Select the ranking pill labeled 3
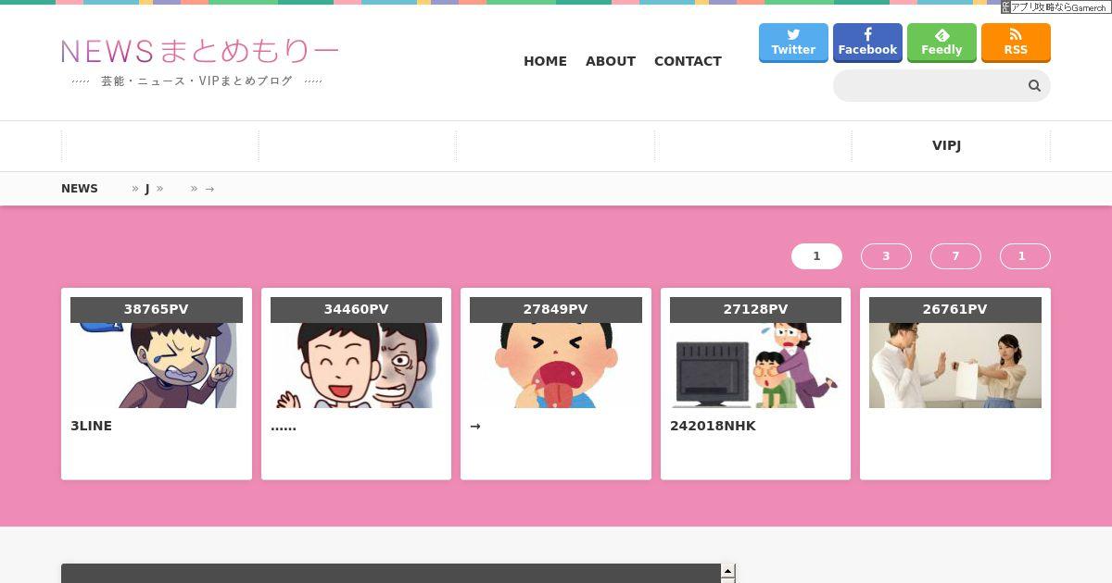1112x583 pixels. (886, 256)
